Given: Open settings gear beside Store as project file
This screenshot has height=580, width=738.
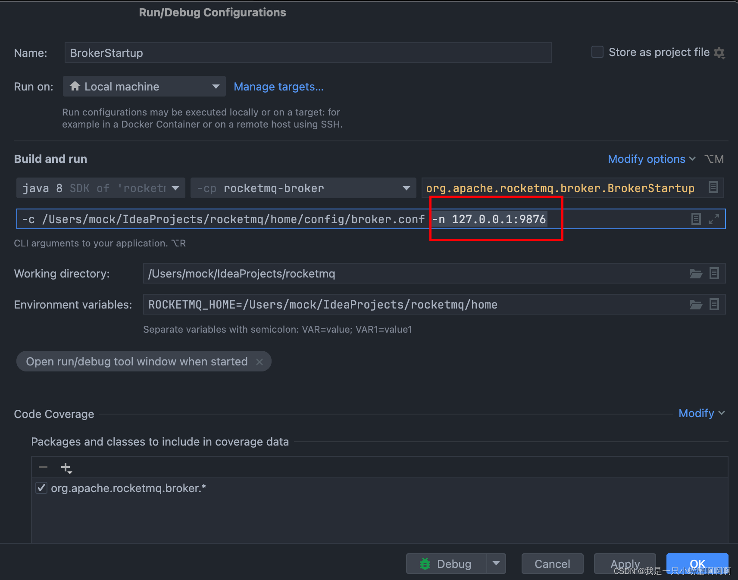Looking at the screenshot, I should pyautogui.click(x=719, y=53).
